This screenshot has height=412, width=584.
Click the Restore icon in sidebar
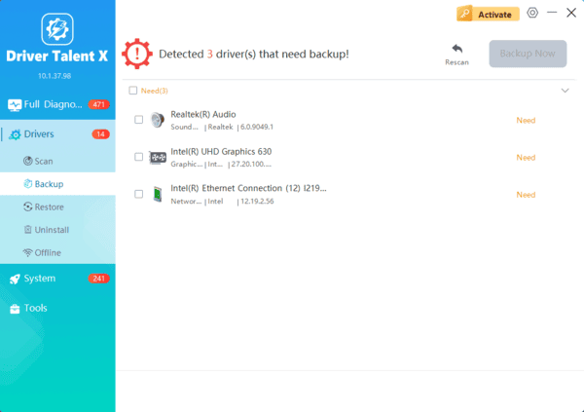click(27, 206)
